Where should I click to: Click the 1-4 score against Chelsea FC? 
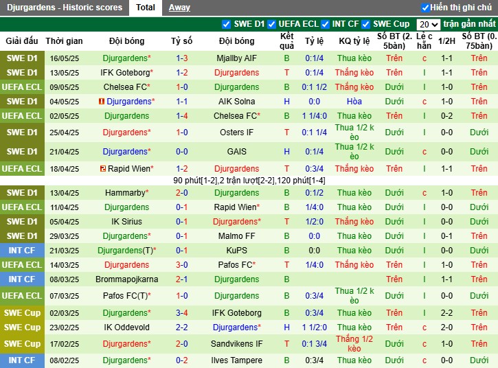click(x=182, y=116)
